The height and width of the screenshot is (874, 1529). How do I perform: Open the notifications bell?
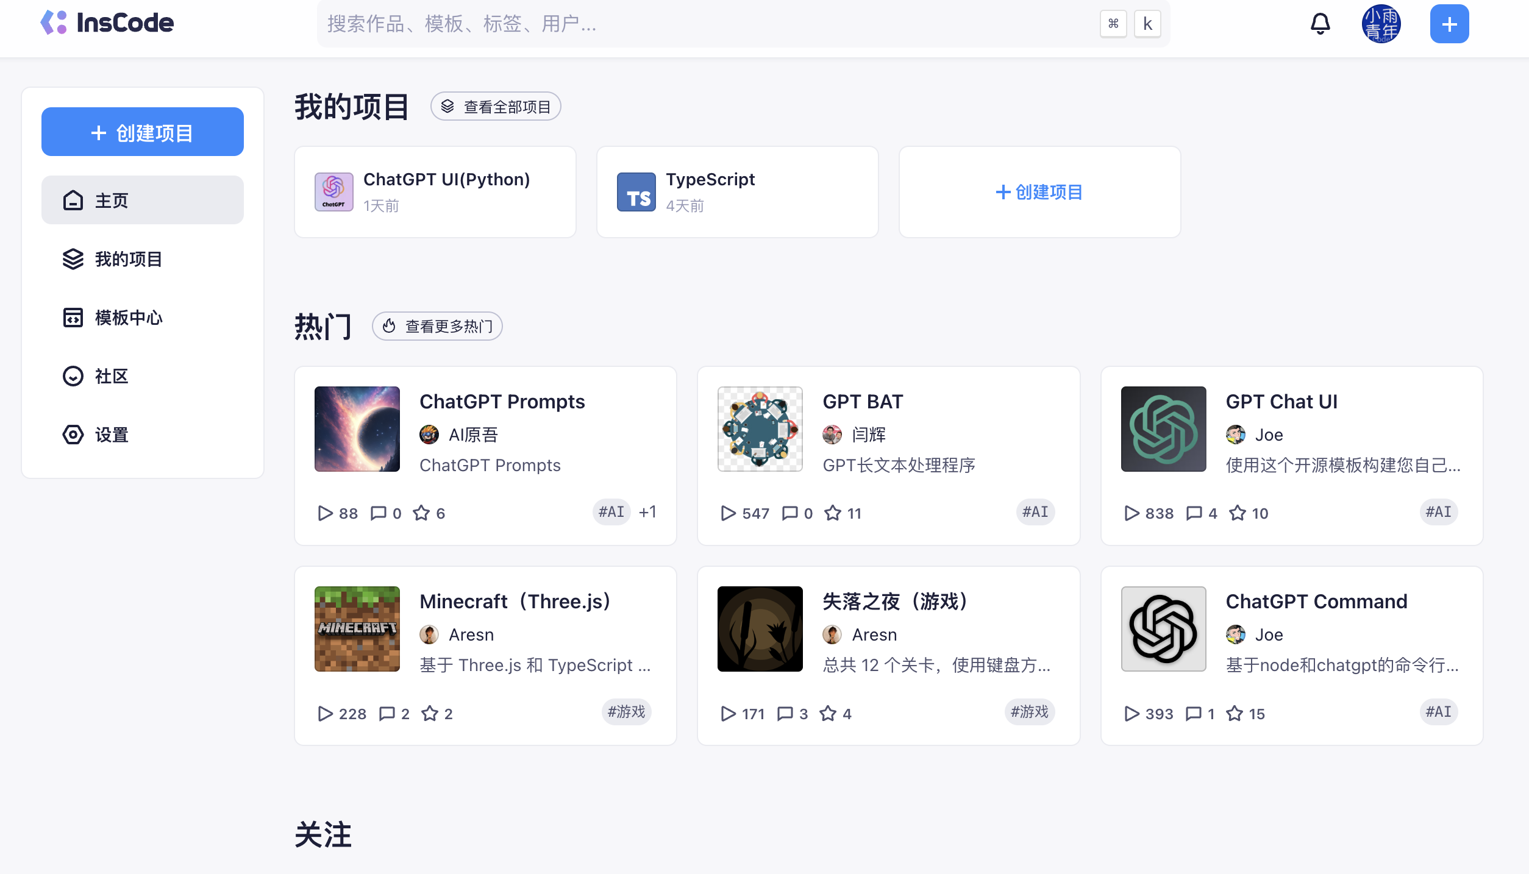(1320, 23)
